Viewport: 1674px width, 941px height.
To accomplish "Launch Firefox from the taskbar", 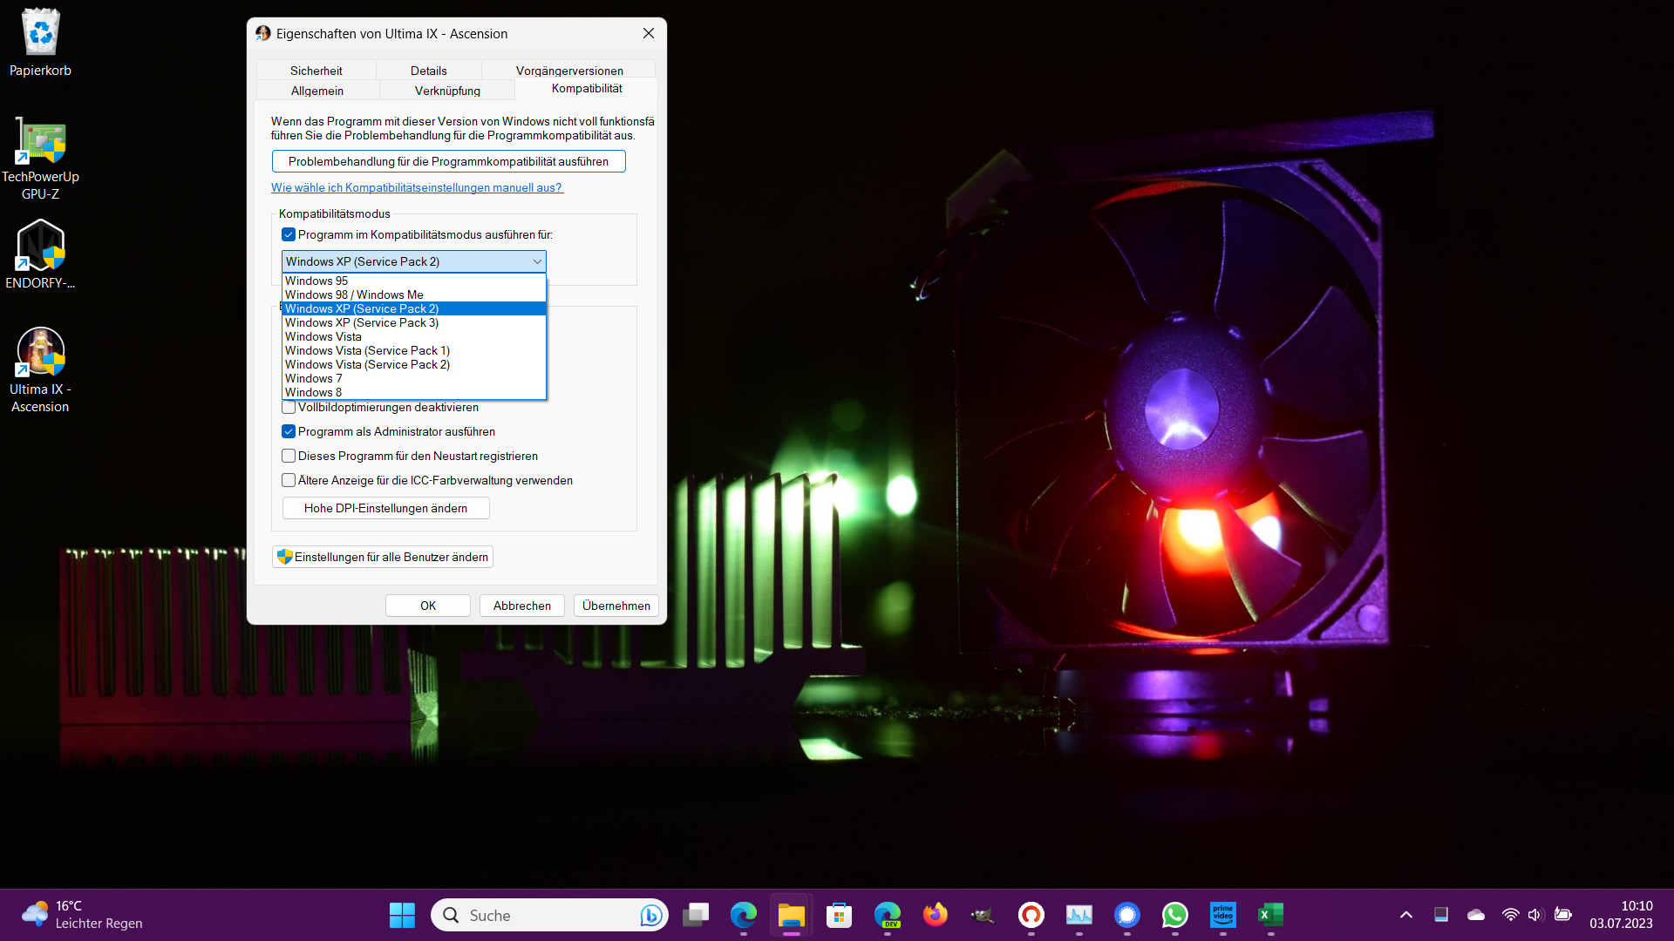I will [935, 915].
